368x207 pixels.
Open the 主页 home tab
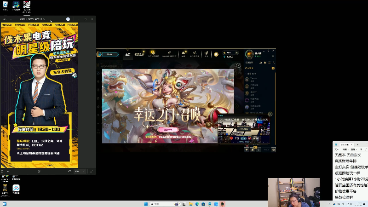128,54
